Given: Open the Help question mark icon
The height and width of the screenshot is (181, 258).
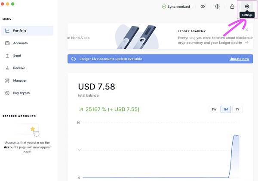Looking at the screenshot, I should pos(217,6).
